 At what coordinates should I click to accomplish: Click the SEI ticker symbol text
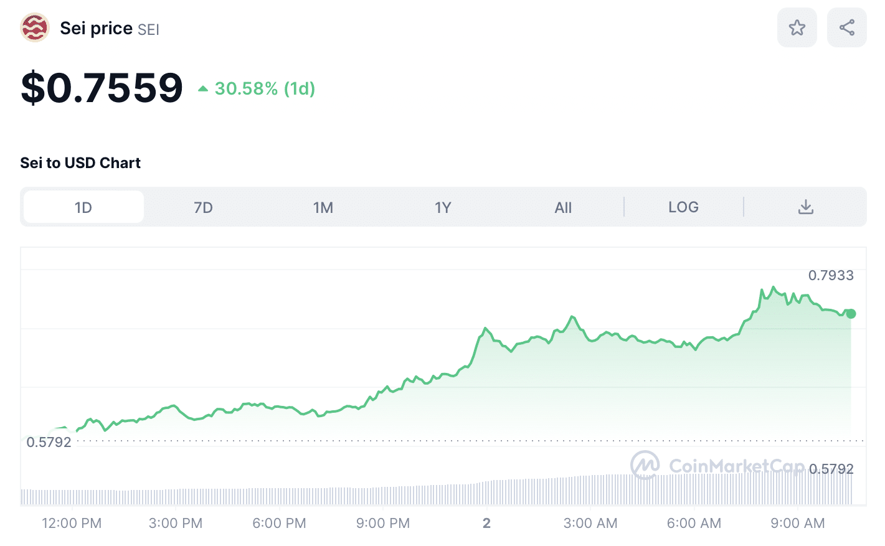click(x=148, y=29)
